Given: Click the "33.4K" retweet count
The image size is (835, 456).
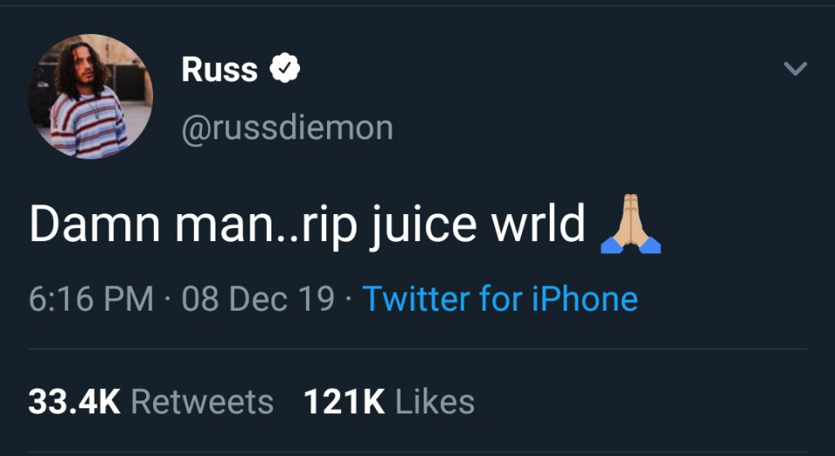Looking at the screenshot, I should [x=74, y=401].
